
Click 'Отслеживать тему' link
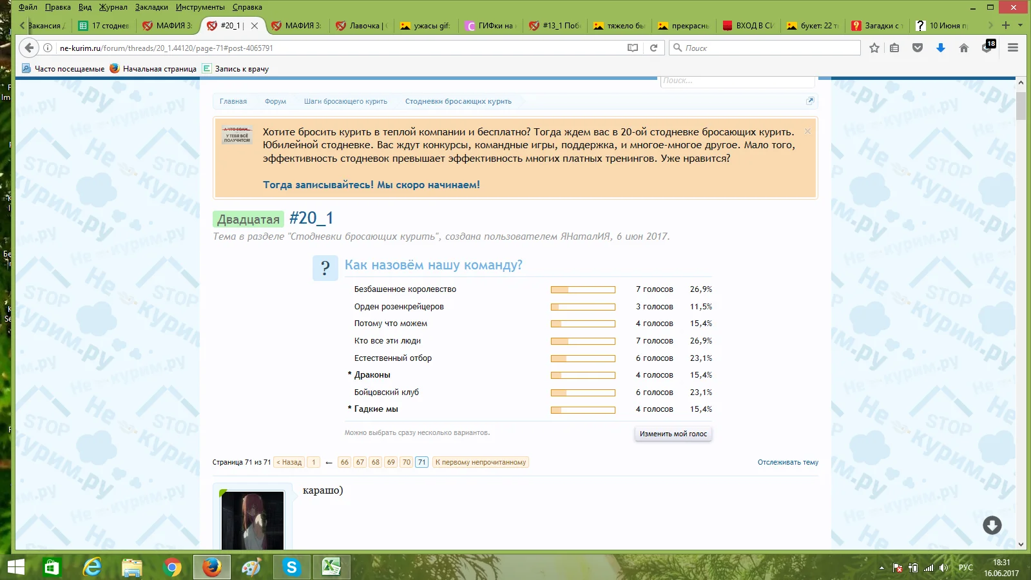pos(788,462)
